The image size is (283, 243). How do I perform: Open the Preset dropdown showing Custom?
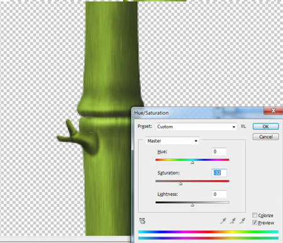point(196,127)
